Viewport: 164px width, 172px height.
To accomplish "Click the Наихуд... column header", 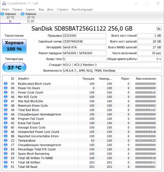I will pos(105,78).
